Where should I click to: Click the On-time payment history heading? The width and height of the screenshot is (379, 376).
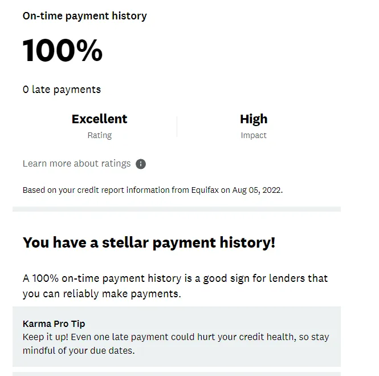84,16
